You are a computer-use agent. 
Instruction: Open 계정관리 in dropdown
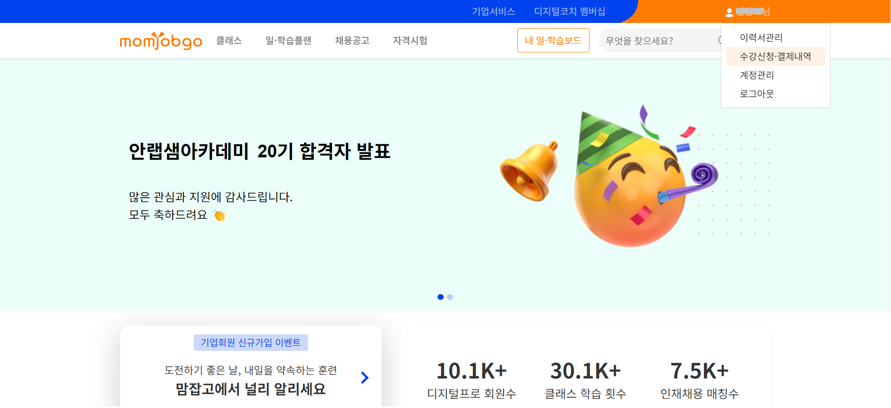tap(757, 75)
